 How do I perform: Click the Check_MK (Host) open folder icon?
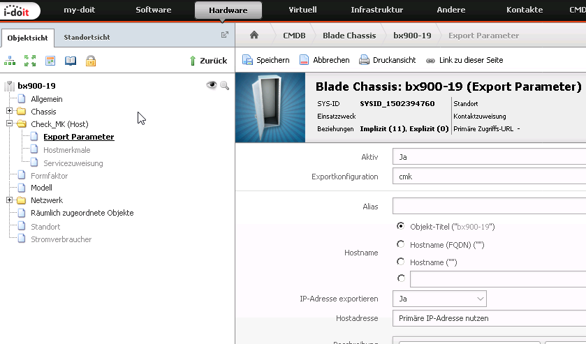(22, 124)
